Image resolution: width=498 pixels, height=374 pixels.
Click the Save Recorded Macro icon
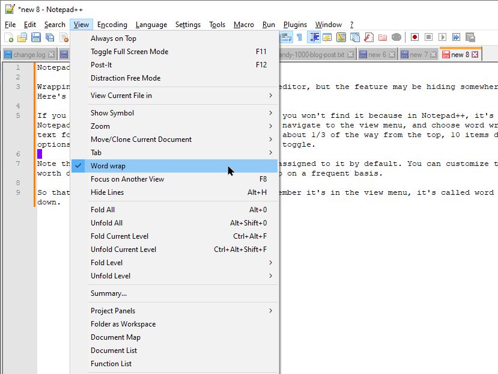(470, 37)
